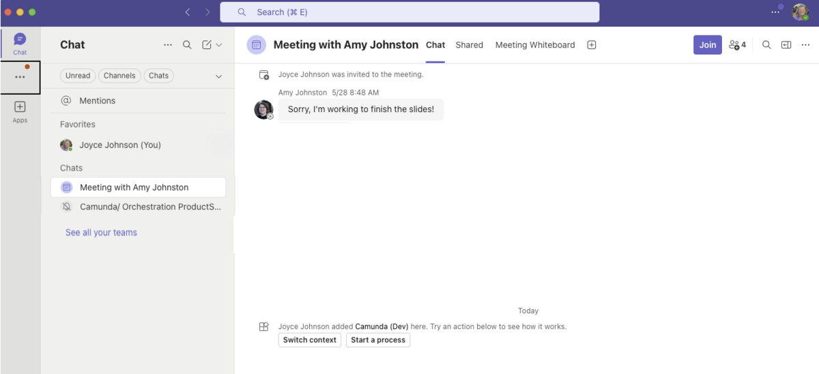Click Camunda (Dev) app name

[x=382, y=327]
